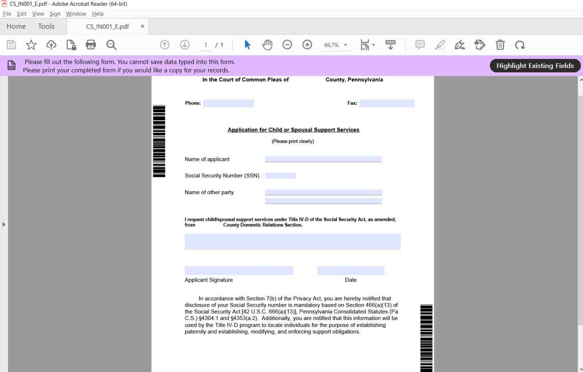The width and height of the screenshot is (583, 372).
Task: Switch to the Home tab
Action: coord(16,26)
